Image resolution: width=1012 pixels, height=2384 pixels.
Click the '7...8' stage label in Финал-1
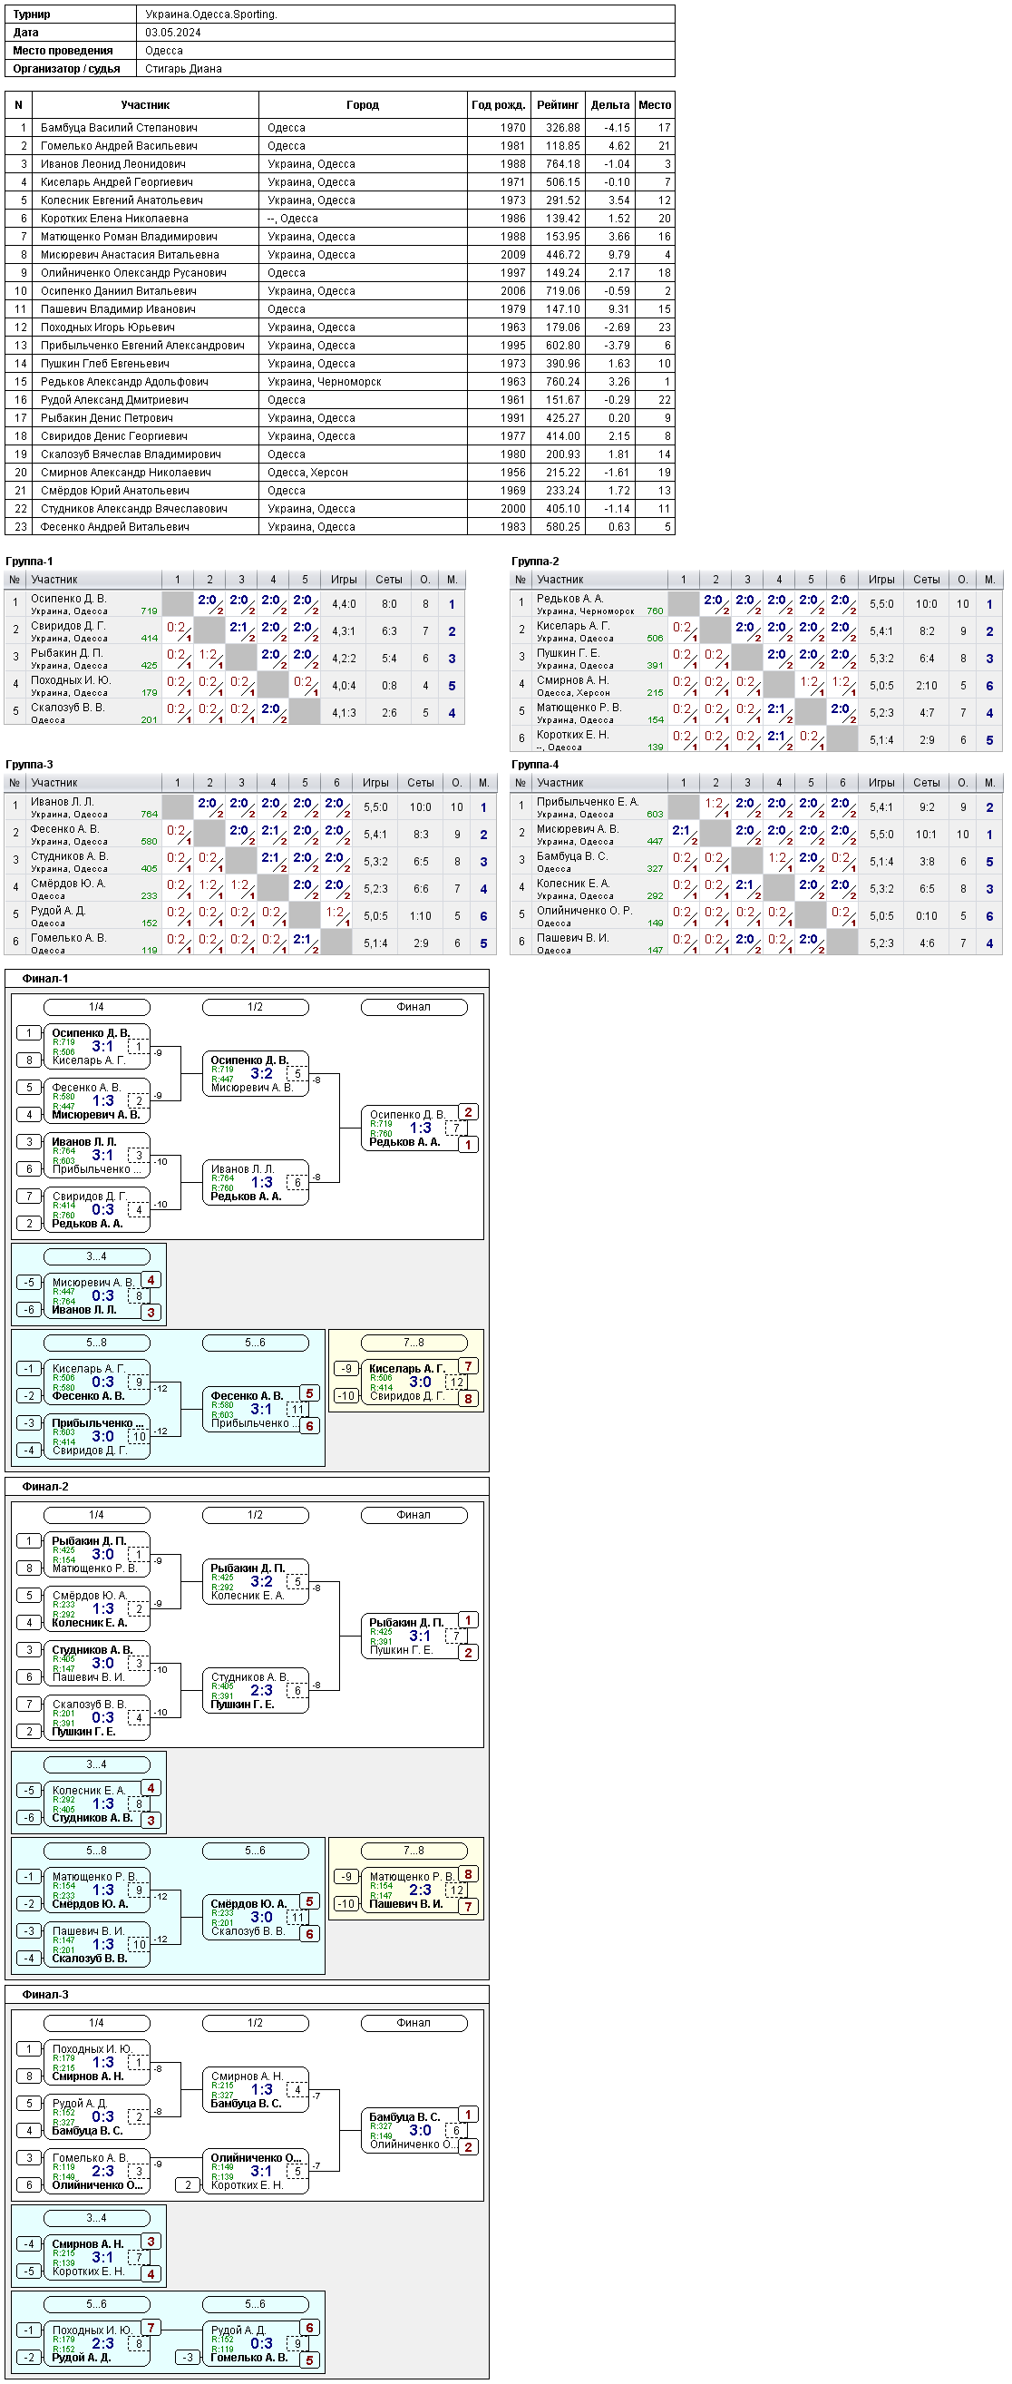[x=414, y=1343]
